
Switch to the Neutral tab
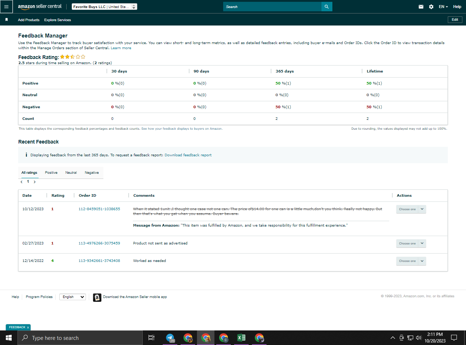[71, 173]
